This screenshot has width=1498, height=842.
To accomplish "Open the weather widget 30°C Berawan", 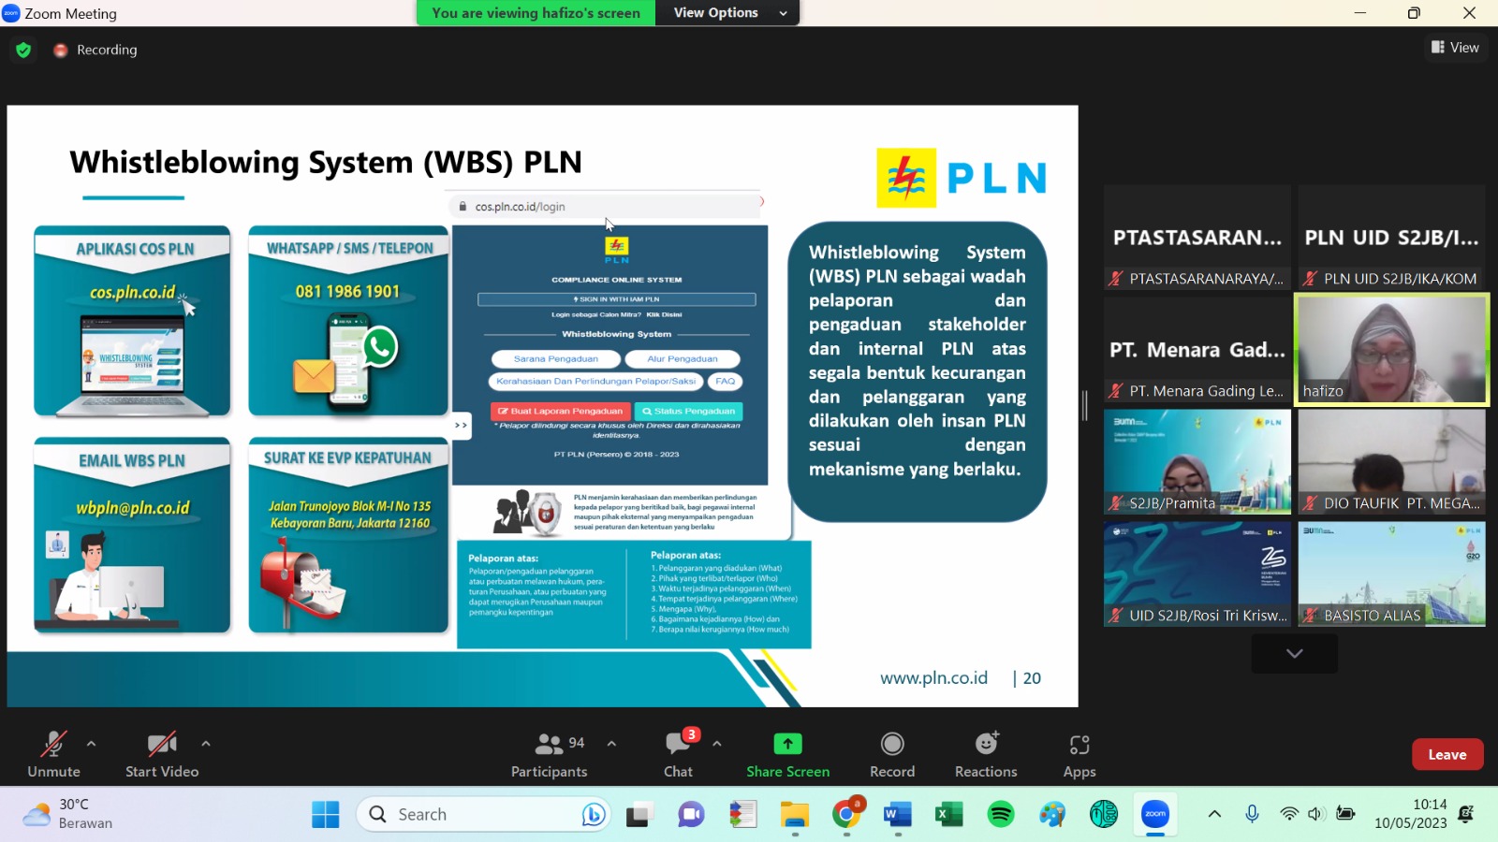I will [x=67, y=814].
